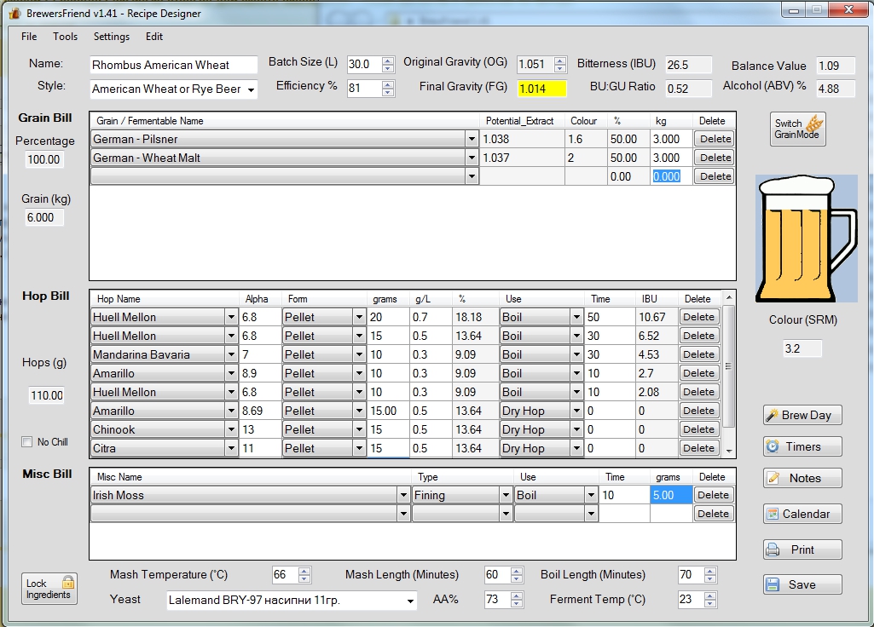Click the Lock Ingredients padlock button
Viewport: 874px width, 627px height.
(49, 589)
